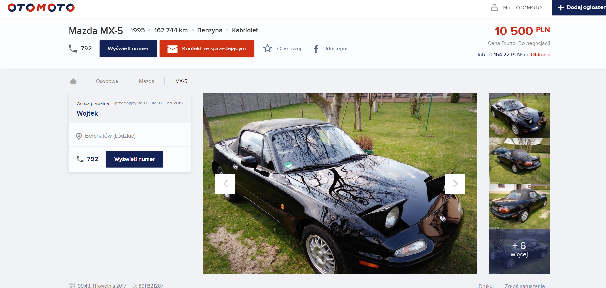Click Dodaj ogłoszenie button
This screenshot has height=288, width=606.
click(x=579, y=7)
